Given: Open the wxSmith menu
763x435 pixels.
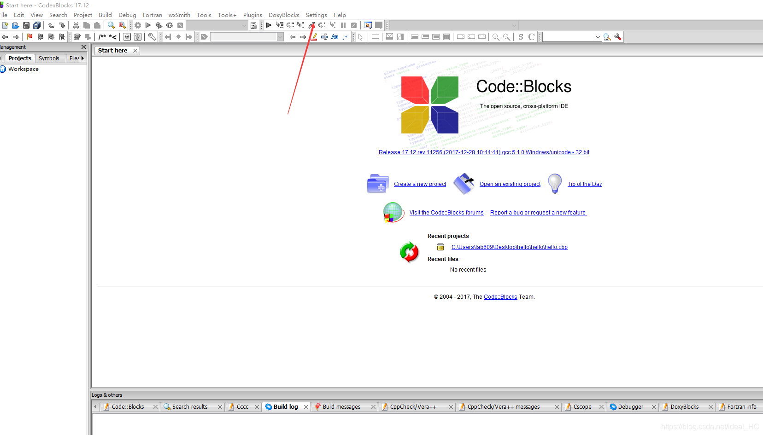Looking at the screenshot, I should click(x=179, y=15).
